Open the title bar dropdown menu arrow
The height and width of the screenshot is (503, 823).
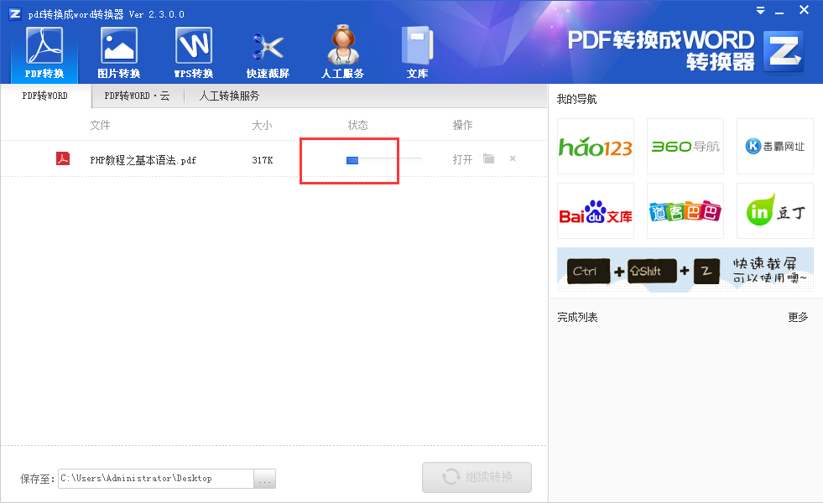click(760, 11)
